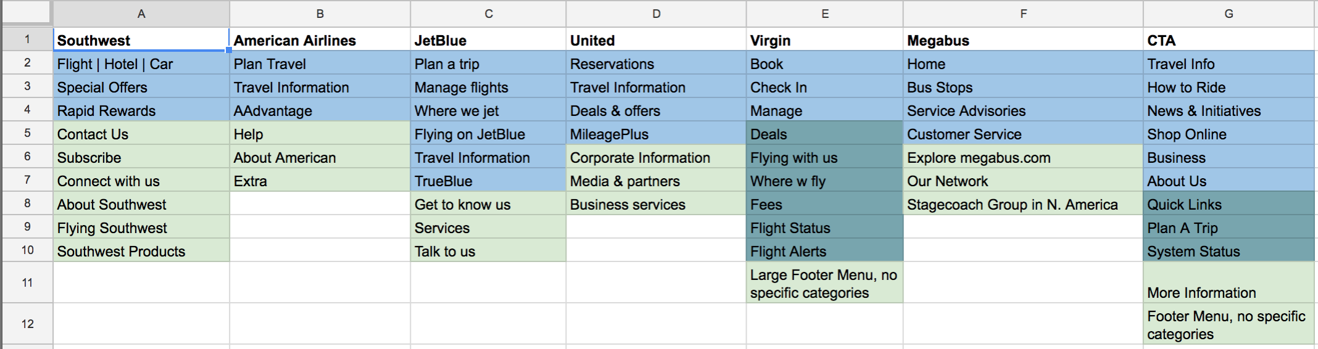Select the Corporate Information cell
Viewport: 1318px width, 349px height.
click(x=656, y=157)
